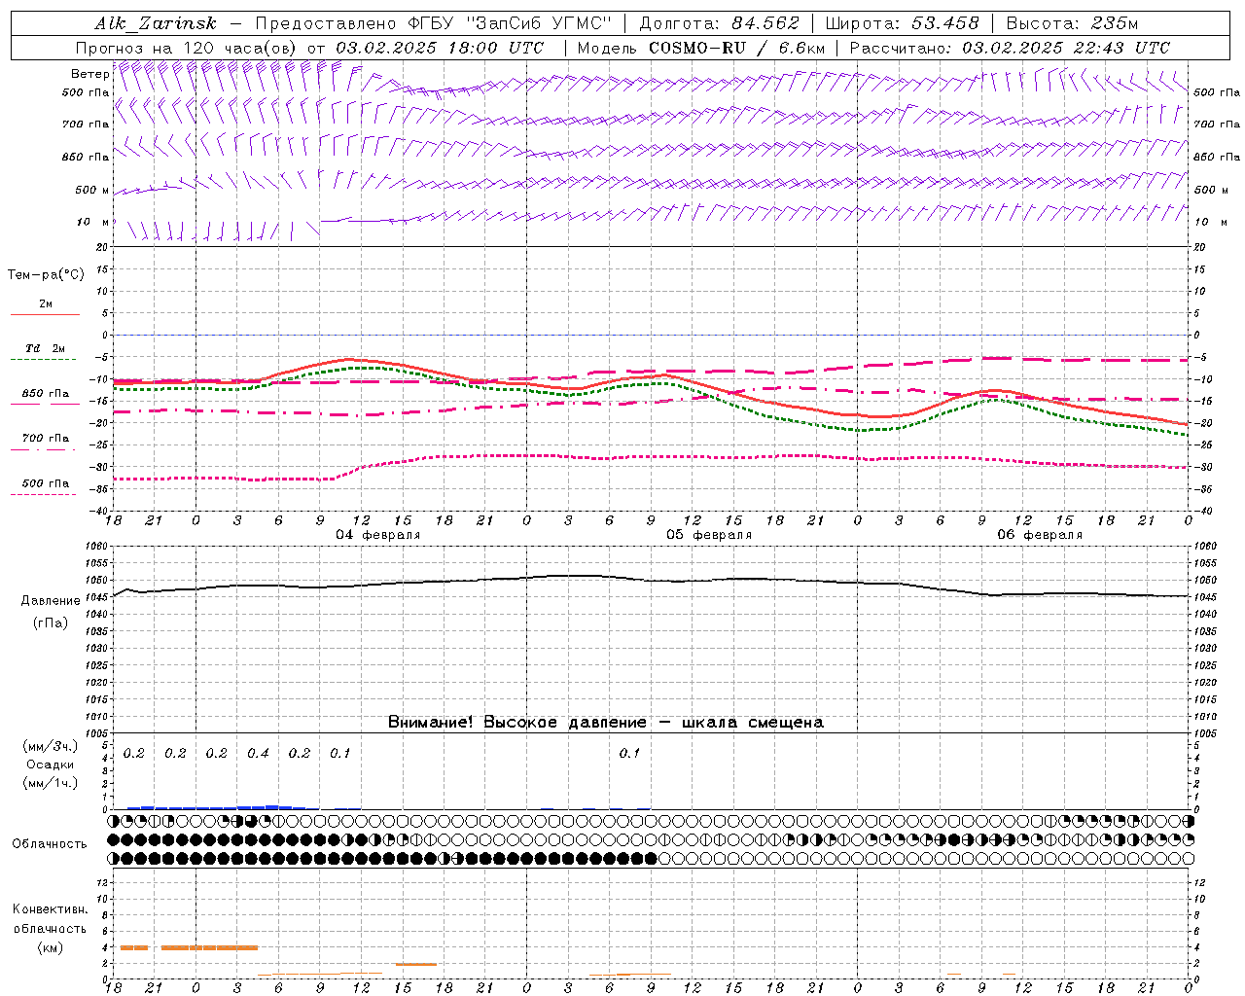Click the warning "Внимание! Высокое давление — шкала смещена"
The image size is (1245, 996).
606,723
